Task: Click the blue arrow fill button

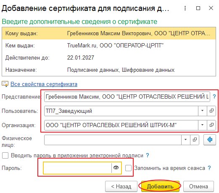Action: 210,140
